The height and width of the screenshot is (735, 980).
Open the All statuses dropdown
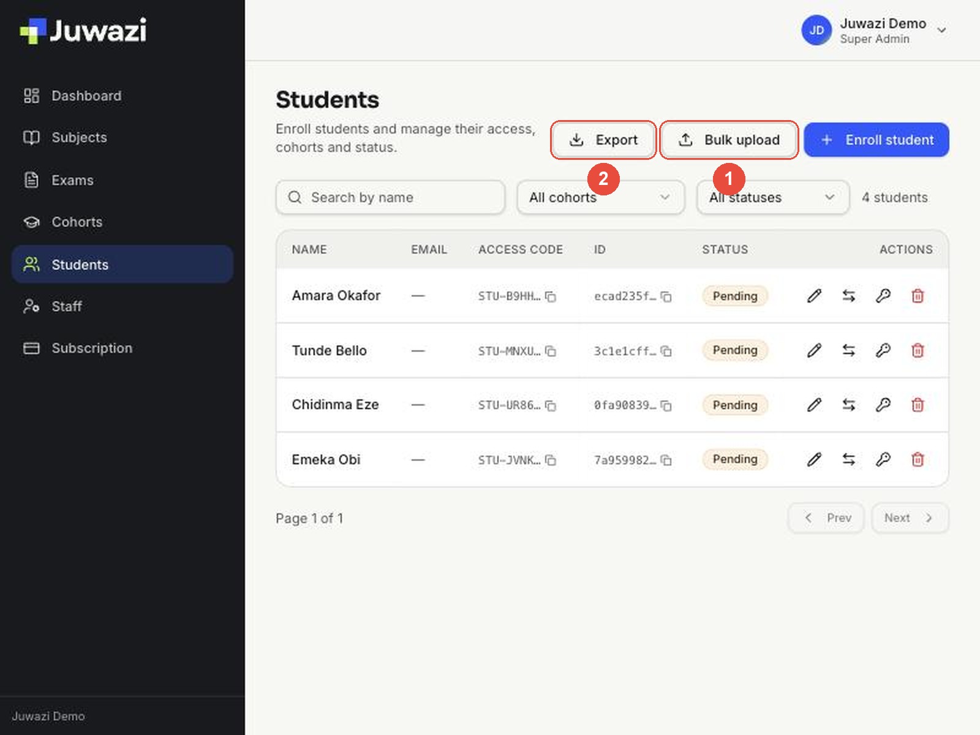tap(772, 197)
